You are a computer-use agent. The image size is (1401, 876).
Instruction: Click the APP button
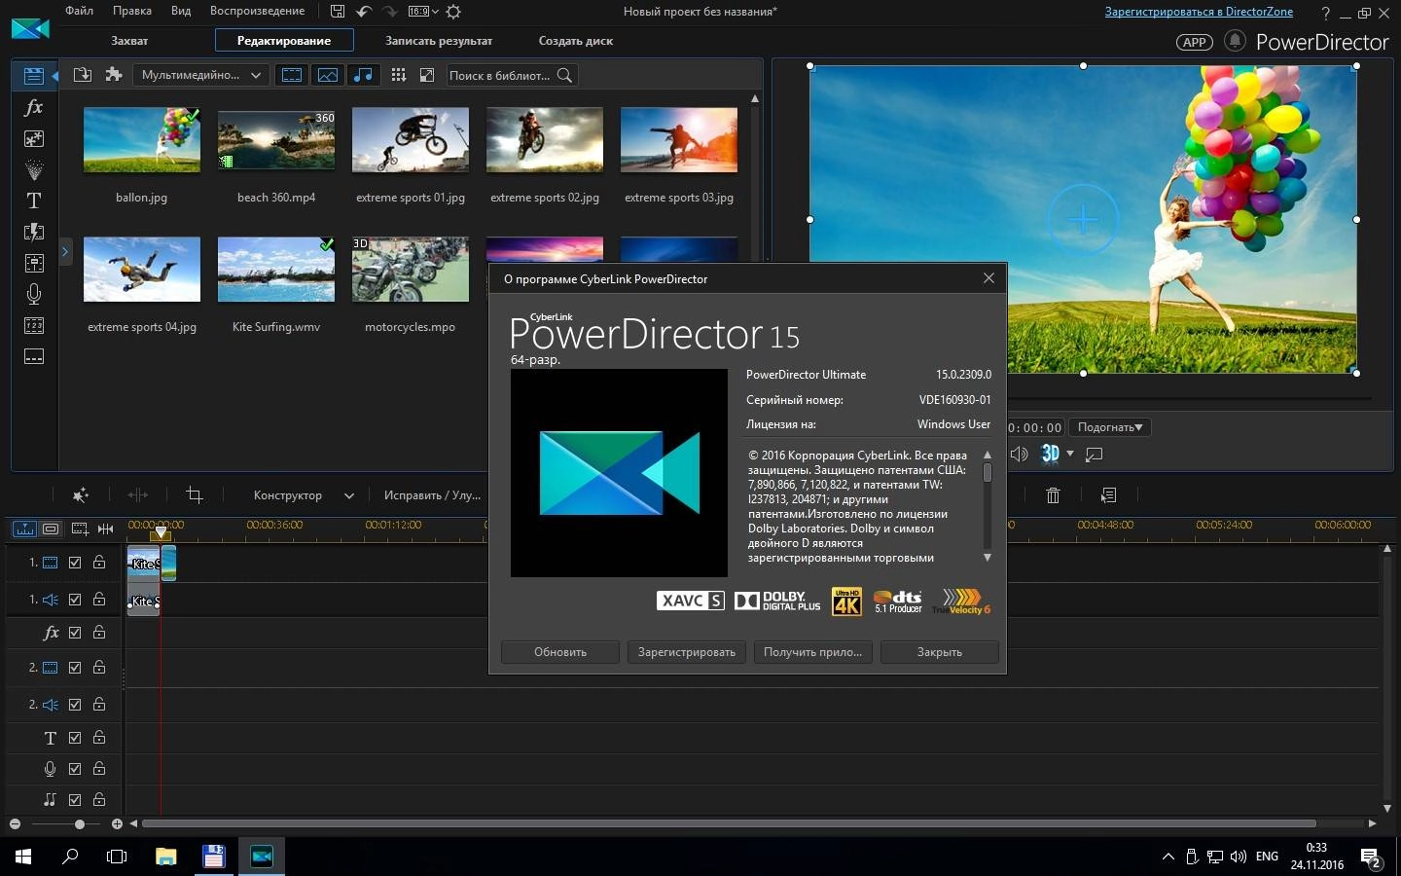click(1195, 42)
